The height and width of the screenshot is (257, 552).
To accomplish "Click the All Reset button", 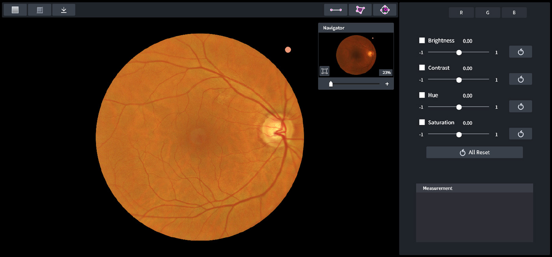I will 474,152.
